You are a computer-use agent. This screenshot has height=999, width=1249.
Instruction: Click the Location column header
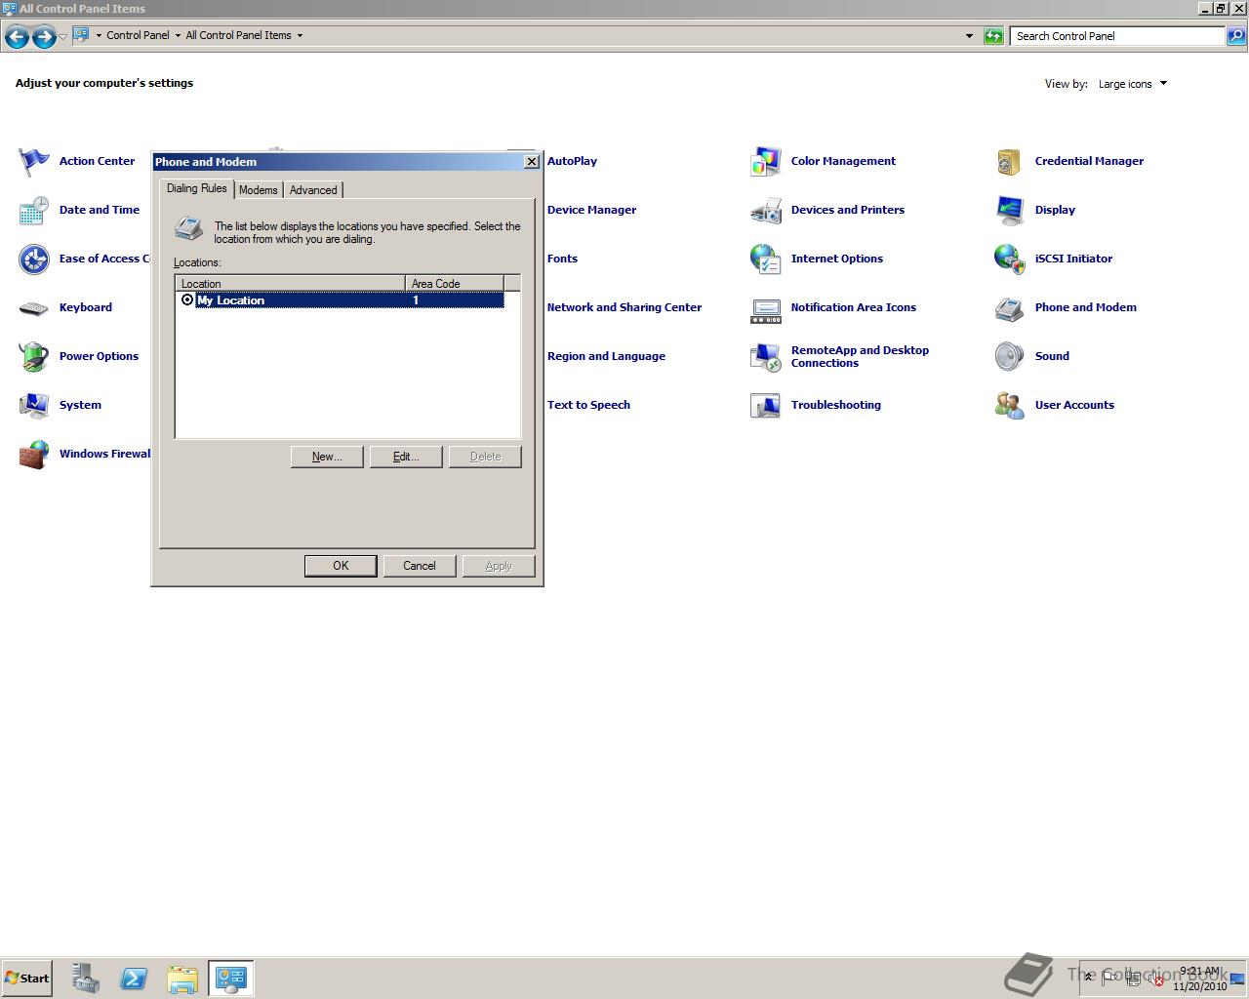pos(290,283)
